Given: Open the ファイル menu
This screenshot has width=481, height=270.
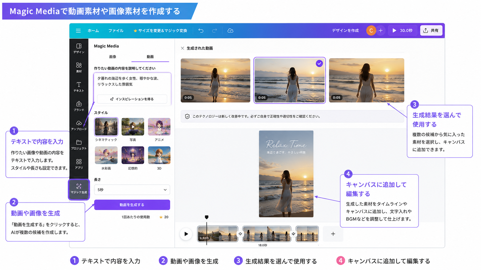Looking at the screenshot, I should [x=116, y=31].
